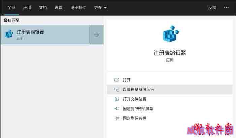Screen dimensions: 236x138
Task: Switch to the 全部 tab
Action: (x=11, y=7)
